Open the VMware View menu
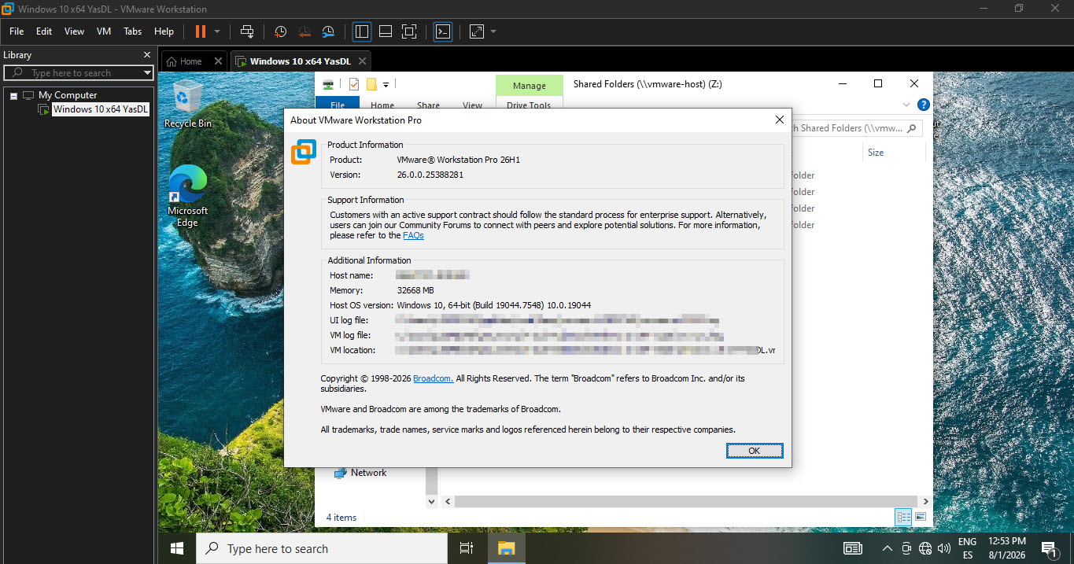This screenshot has height=564, width=1074. point(74,31)
